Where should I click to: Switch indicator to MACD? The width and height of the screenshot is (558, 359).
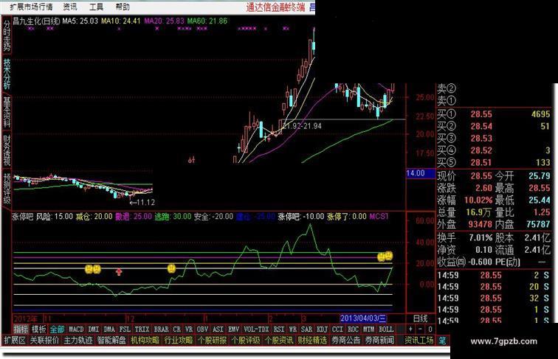76,329
